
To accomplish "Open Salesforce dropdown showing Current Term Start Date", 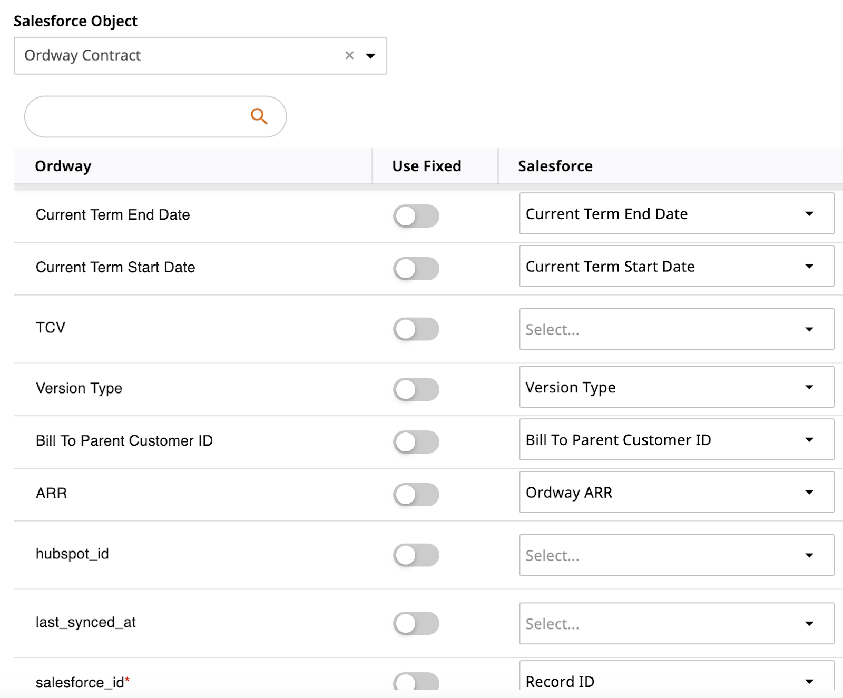I will tap(677, 266).
